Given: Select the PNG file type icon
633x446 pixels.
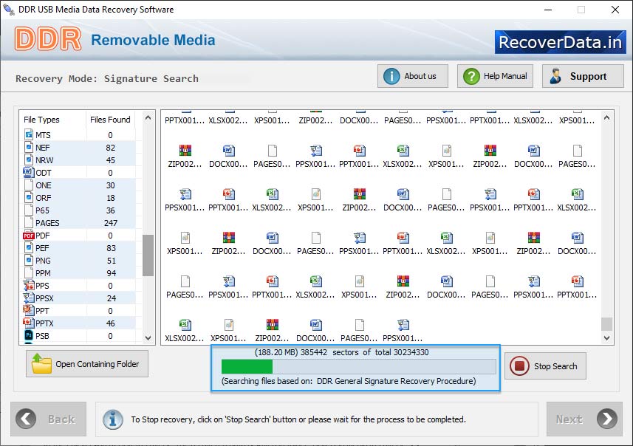Looking at the screenshot, I should tap(28, 261).
